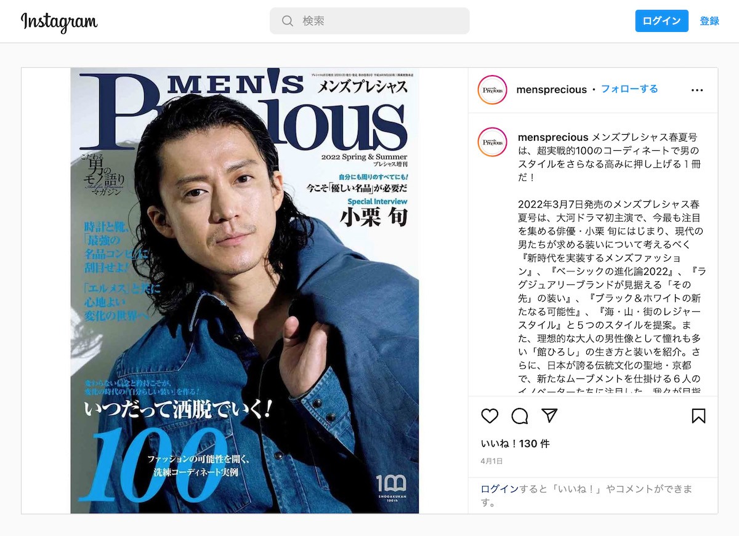
Task: Share post via paper plane icon
Action: tap(549, 416)
